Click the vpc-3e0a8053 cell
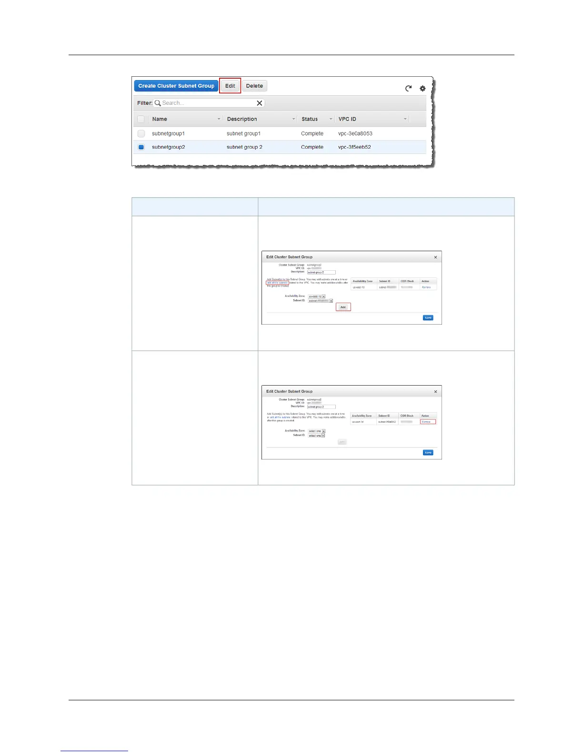This screenshot has width=583, height=755. click(x=355, y=133)
